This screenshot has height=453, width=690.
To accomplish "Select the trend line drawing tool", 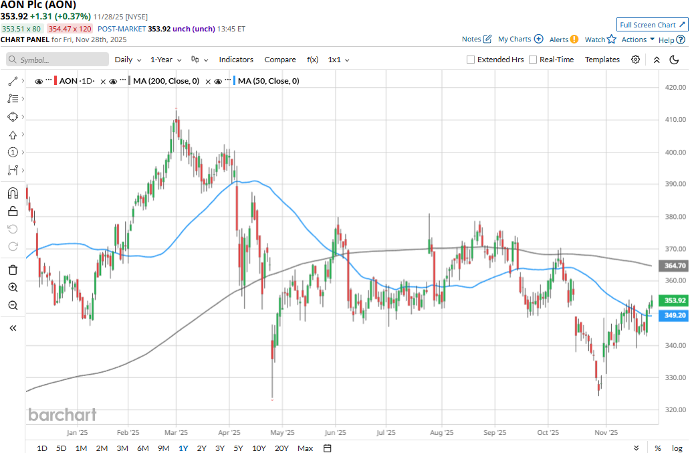I will (x=13, y=81).
